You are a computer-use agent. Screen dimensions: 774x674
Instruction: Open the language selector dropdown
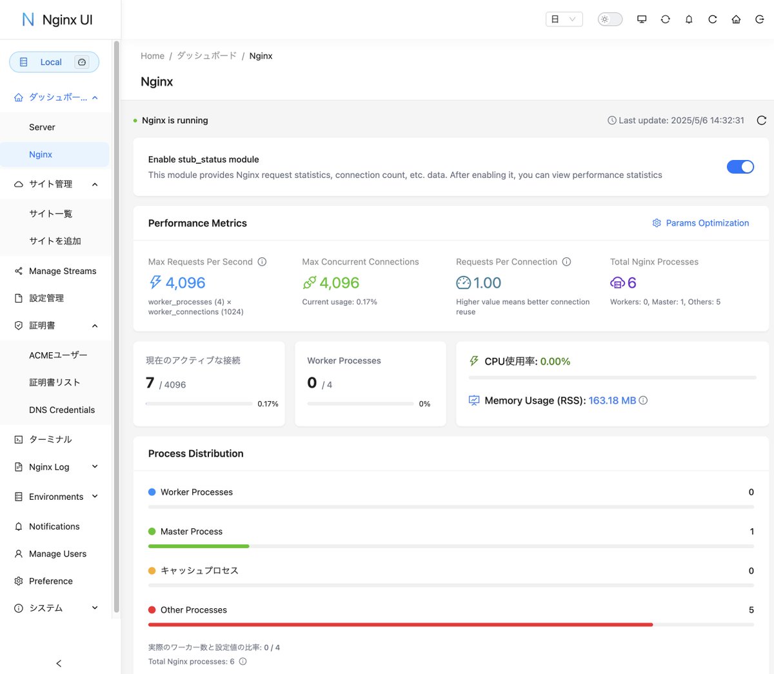564,19
